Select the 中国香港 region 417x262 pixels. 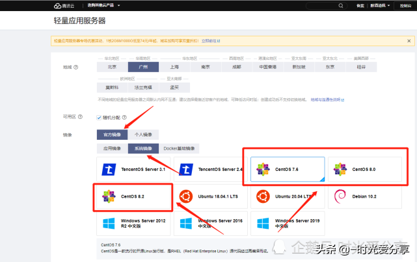point(268,67)
